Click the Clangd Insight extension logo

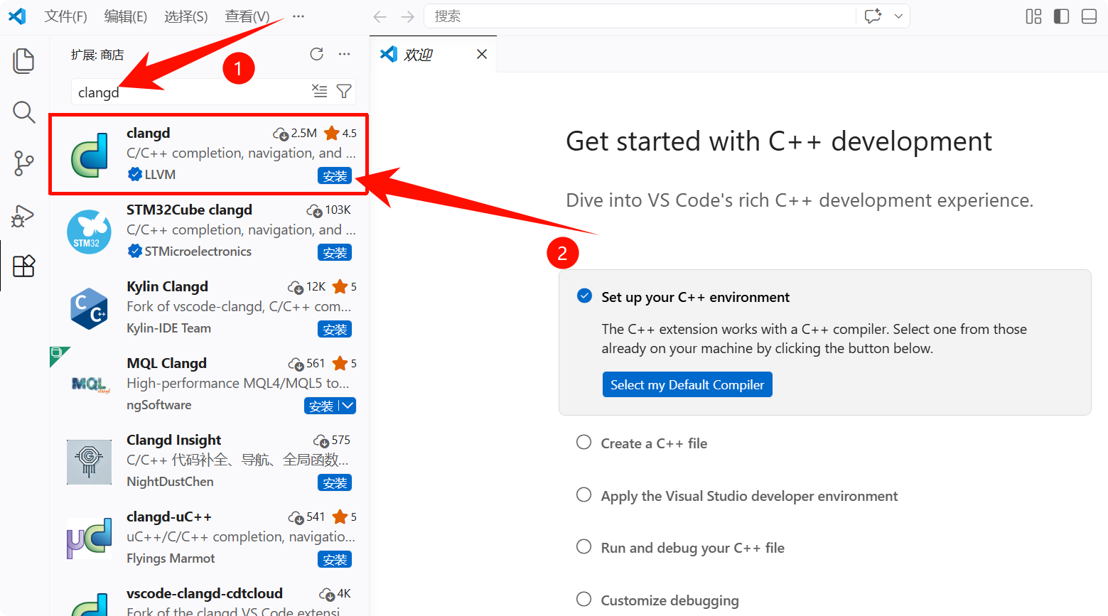(x=89, y=462)
